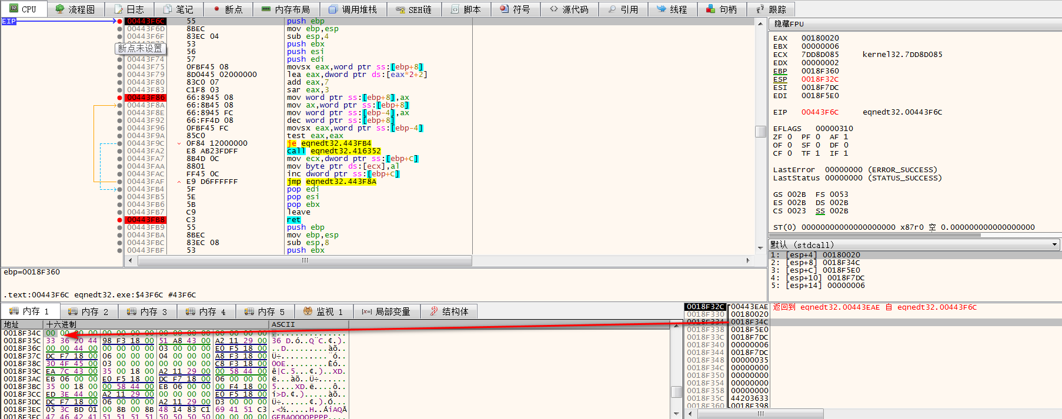
Task: Toggle the CF flag value
Action: (x=790, y=153)
